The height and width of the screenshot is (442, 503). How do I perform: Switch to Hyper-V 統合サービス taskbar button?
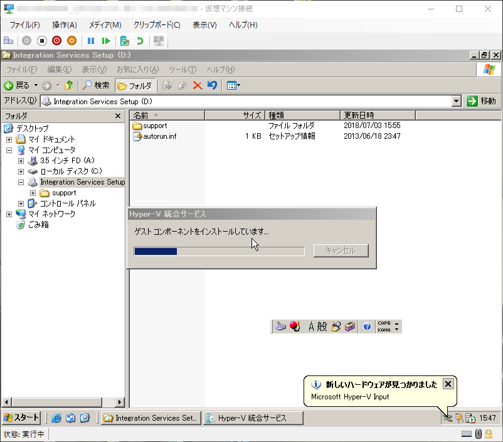click(x=253, y=418)
